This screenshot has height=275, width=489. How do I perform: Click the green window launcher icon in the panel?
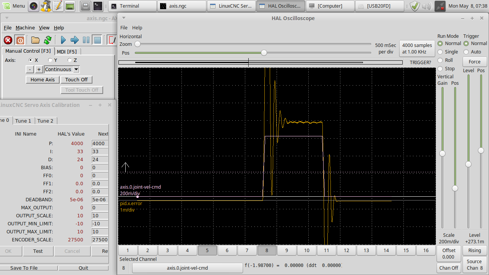70,6
